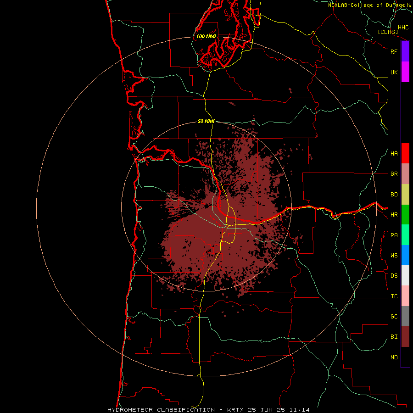Click the GC legend label
Image resolution: width=413 pixels, height=413 pixels.
click(x=394, y=317)
